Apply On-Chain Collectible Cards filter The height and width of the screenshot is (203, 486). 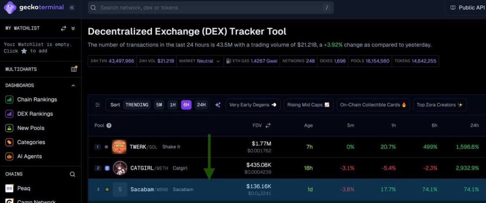[x=373, y=105]
